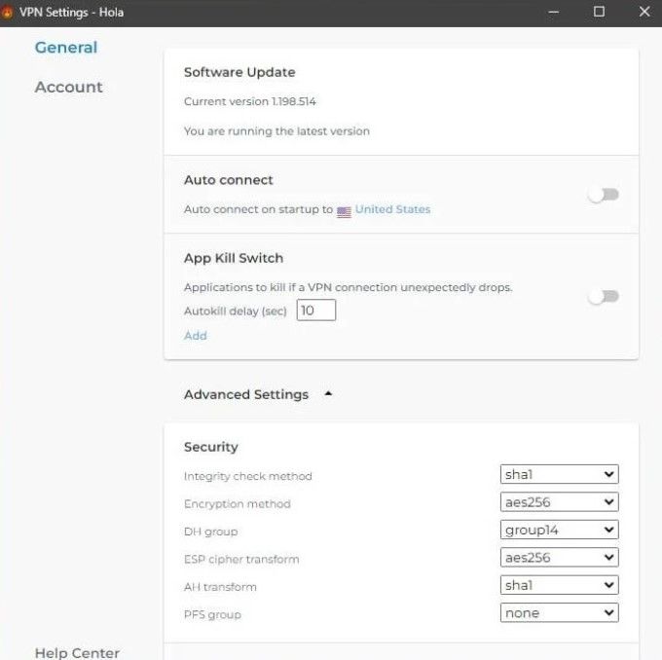Collapse Advanced Settings using the arrow
The image size is (662, 660).
328,394
